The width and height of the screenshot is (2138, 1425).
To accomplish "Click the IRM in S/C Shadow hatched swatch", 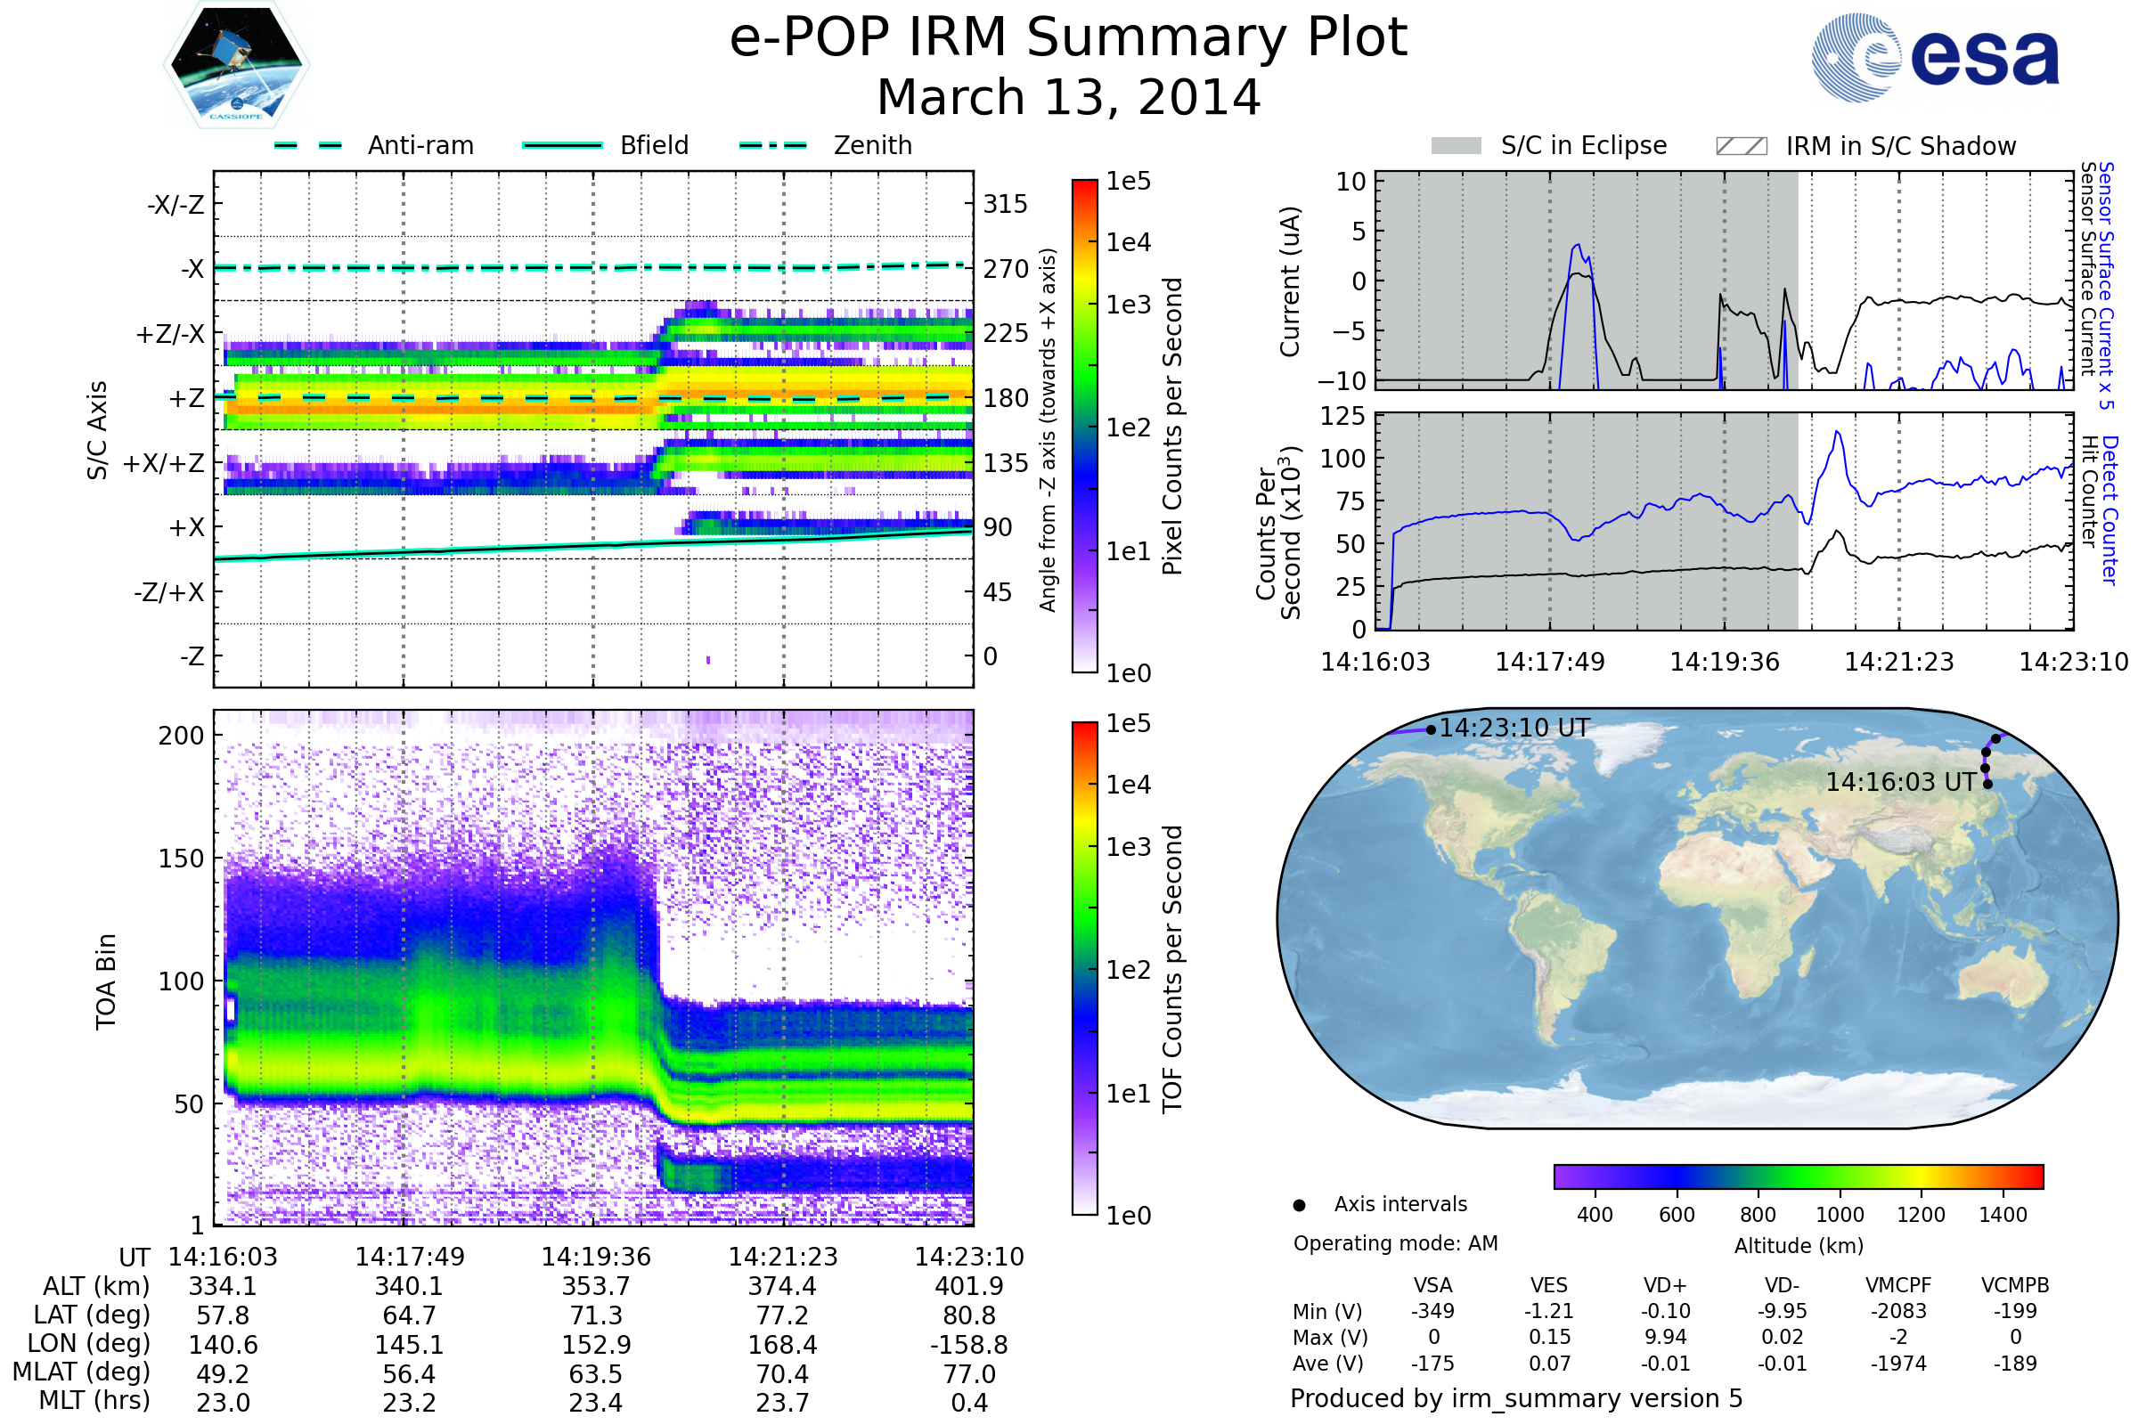I will tap(1741, 146).
